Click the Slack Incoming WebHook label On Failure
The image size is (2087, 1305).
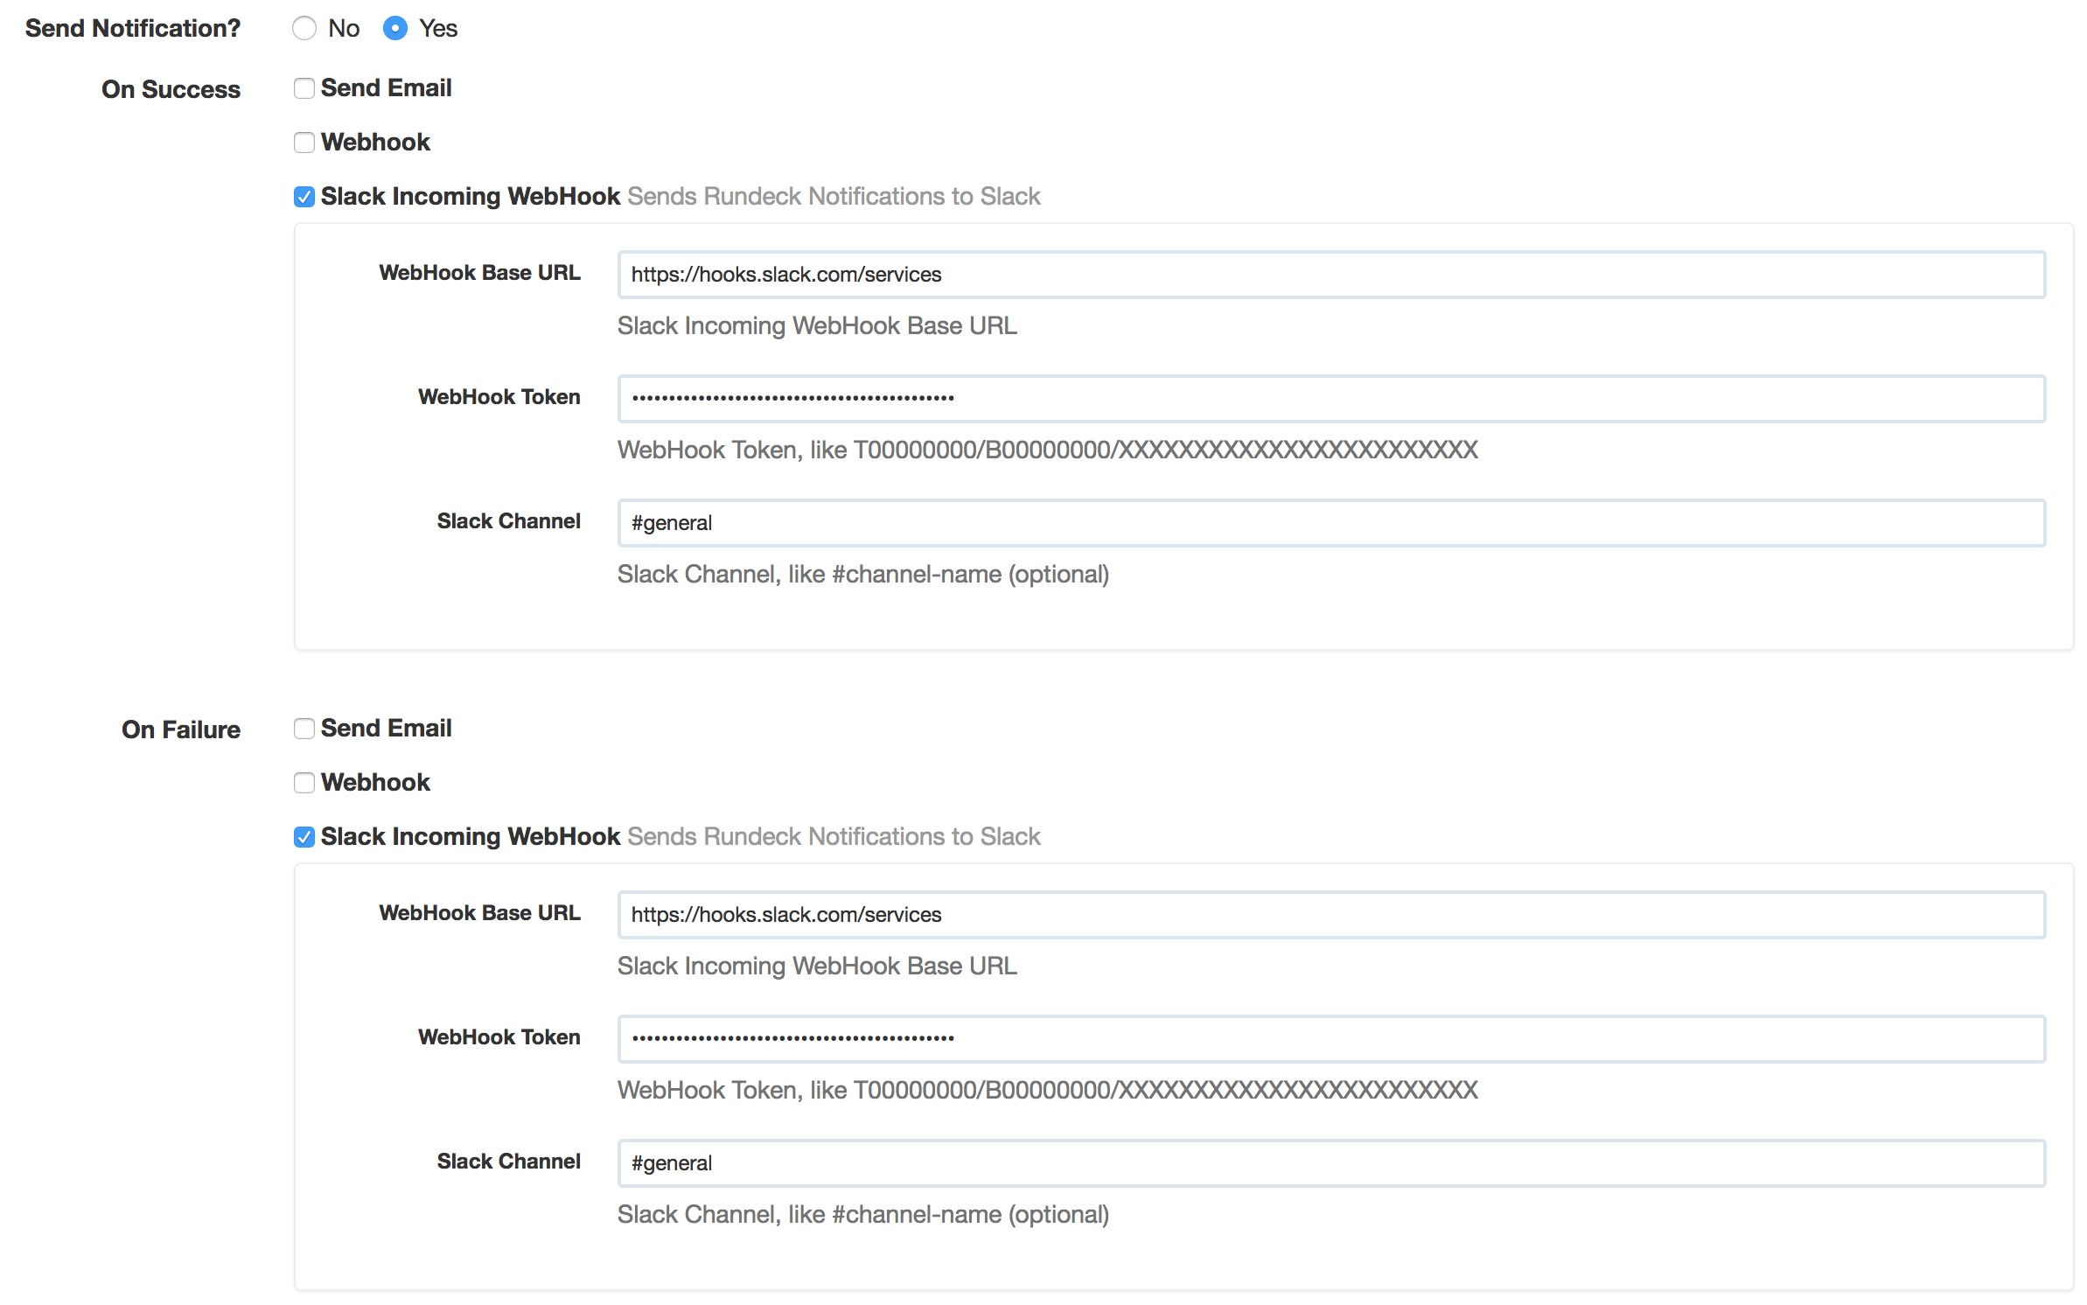pyautogui.click(x=469, y=837)
